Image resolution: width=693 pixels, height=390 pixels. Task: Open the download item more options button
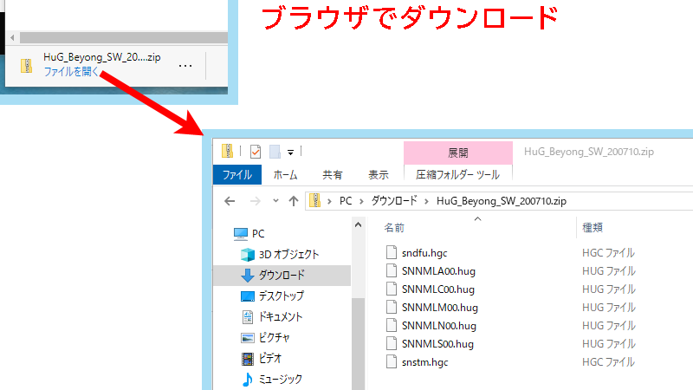[x=185, y=65]
